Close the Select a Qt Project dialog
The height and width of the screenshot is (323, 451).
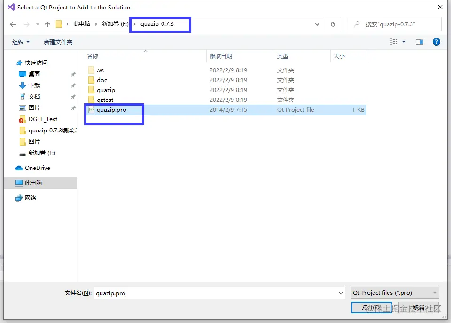click(x=440, y=7)
